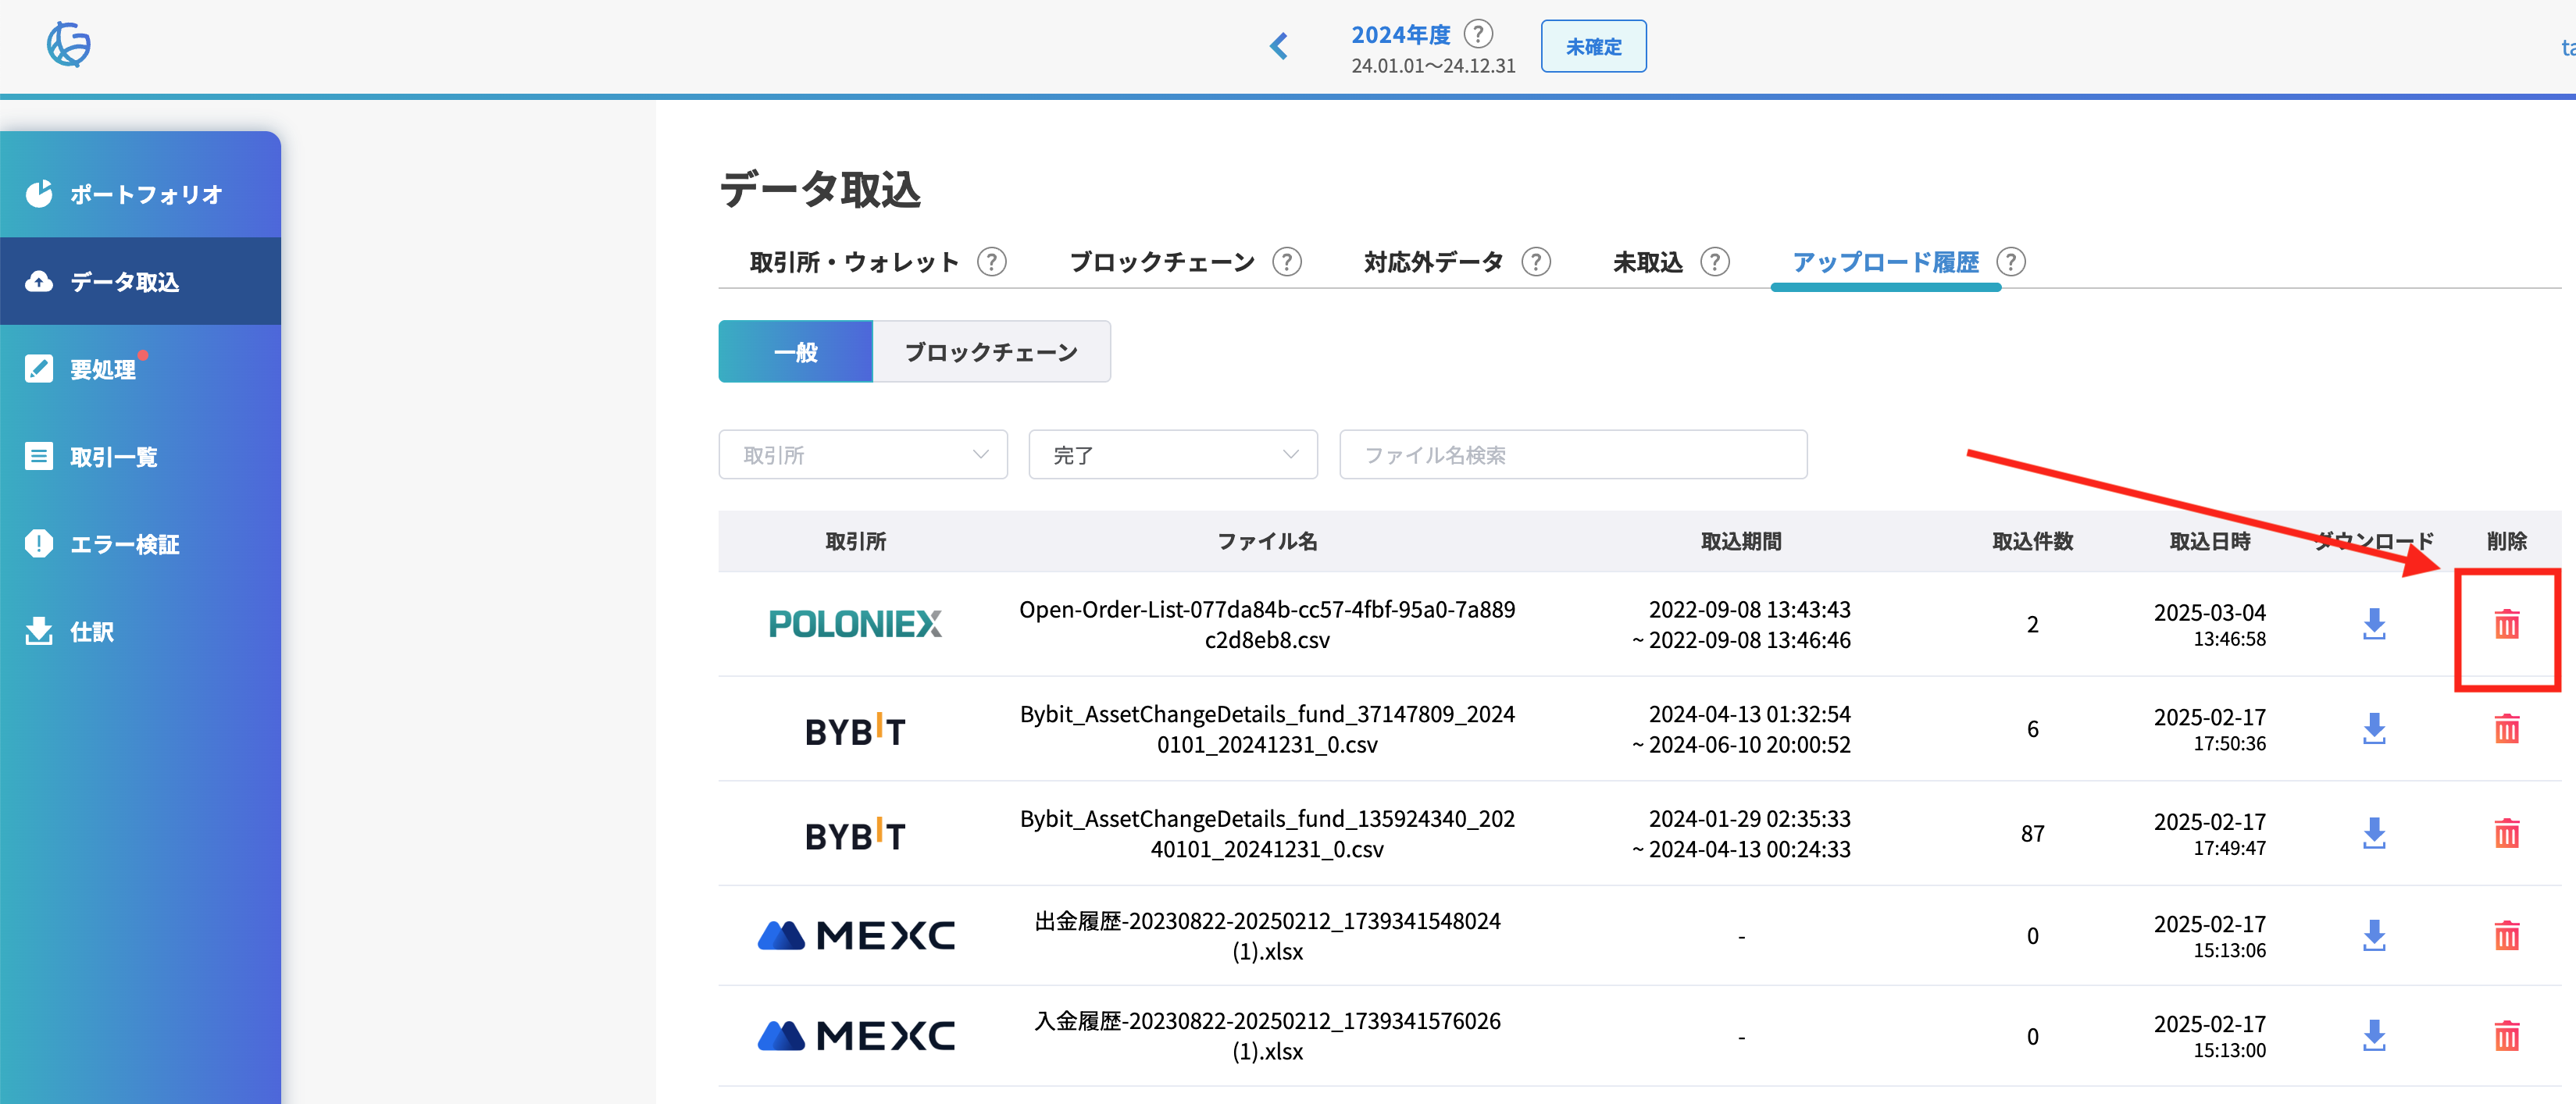This screenshot has height=1104, width=2576.
Task: Switch to 取引所・ウォレット tab
Action: pyautogui.click(x=854, y=262)
